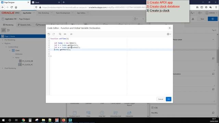Image resolution: width=219 pixels, height=123 pixels.
Task: Click the address bar URL field
Action: coord(93,7)
